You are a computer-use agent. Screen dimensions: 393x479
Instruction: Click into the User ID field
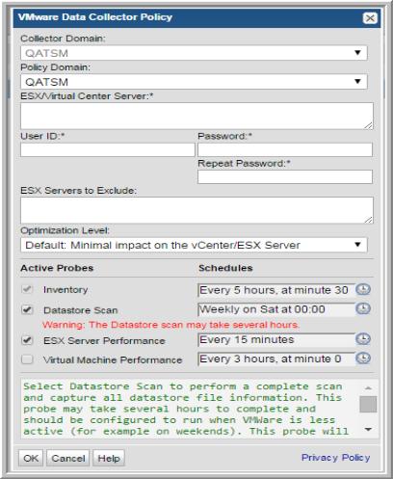108,150
